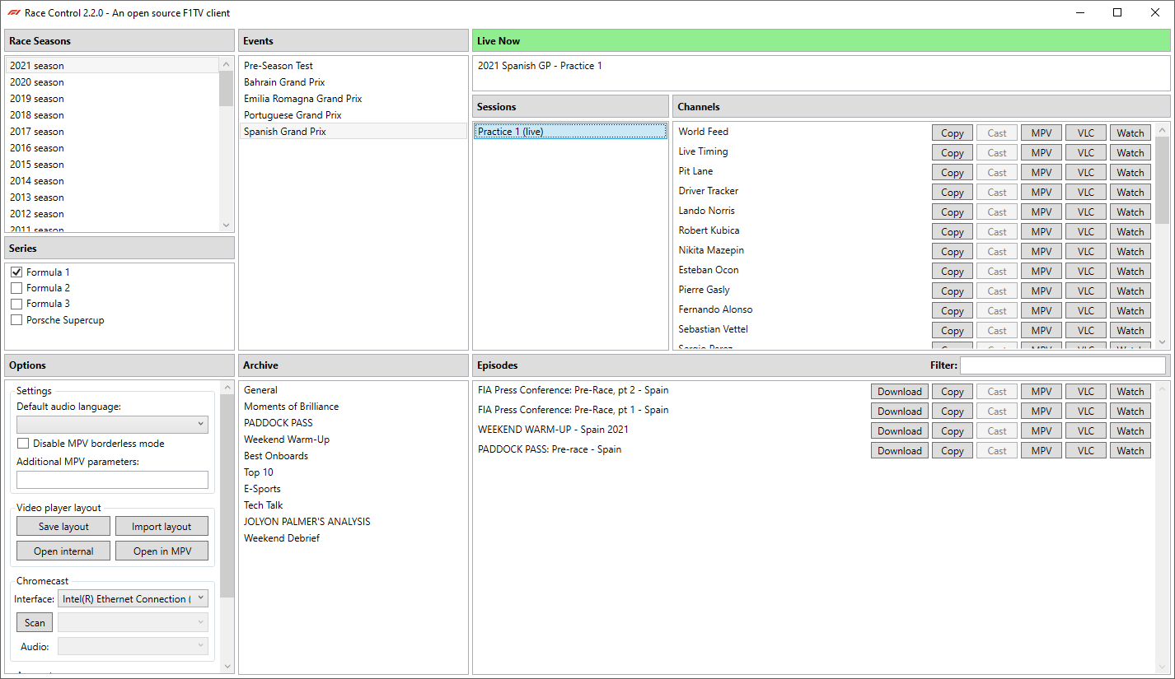Copy Fernando Alonso channel link

tap(953, 311)
